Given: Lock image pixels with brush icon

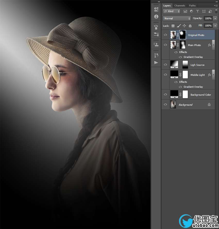Looking at the screenshot, I should (179, 26).
